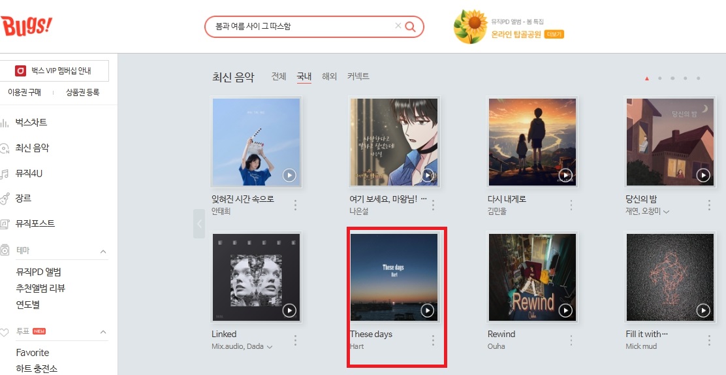Click the search magnifier icon

410,26
